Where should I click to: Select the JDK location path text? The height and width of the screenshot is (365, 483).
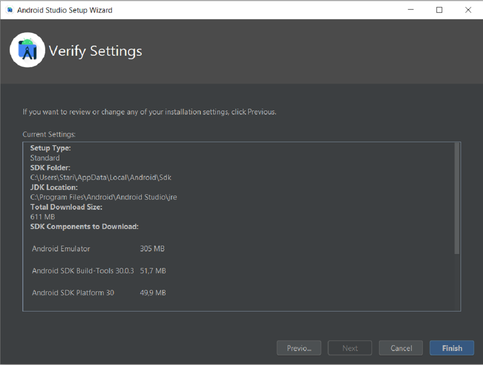pos(104,197)
